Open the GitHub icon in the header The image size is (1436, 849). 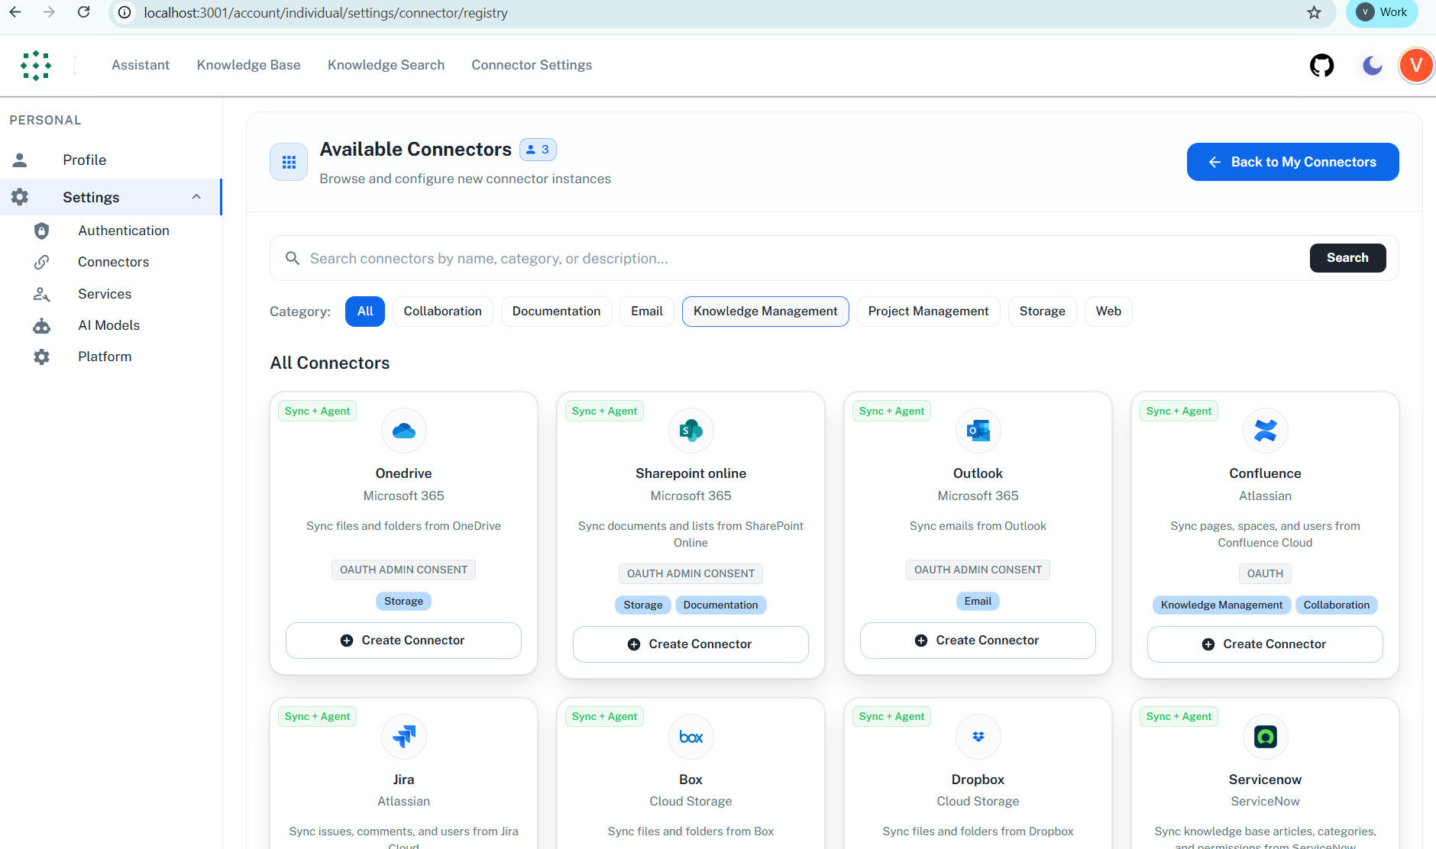1322,65
